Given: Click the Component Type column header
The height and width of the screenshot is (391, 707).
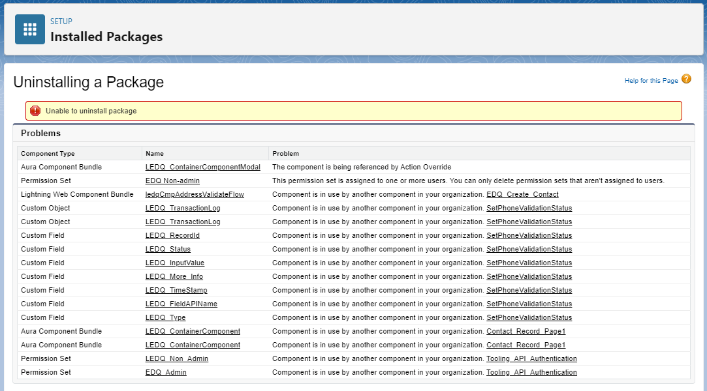Looking at the screenshot, I should [48, 153].
